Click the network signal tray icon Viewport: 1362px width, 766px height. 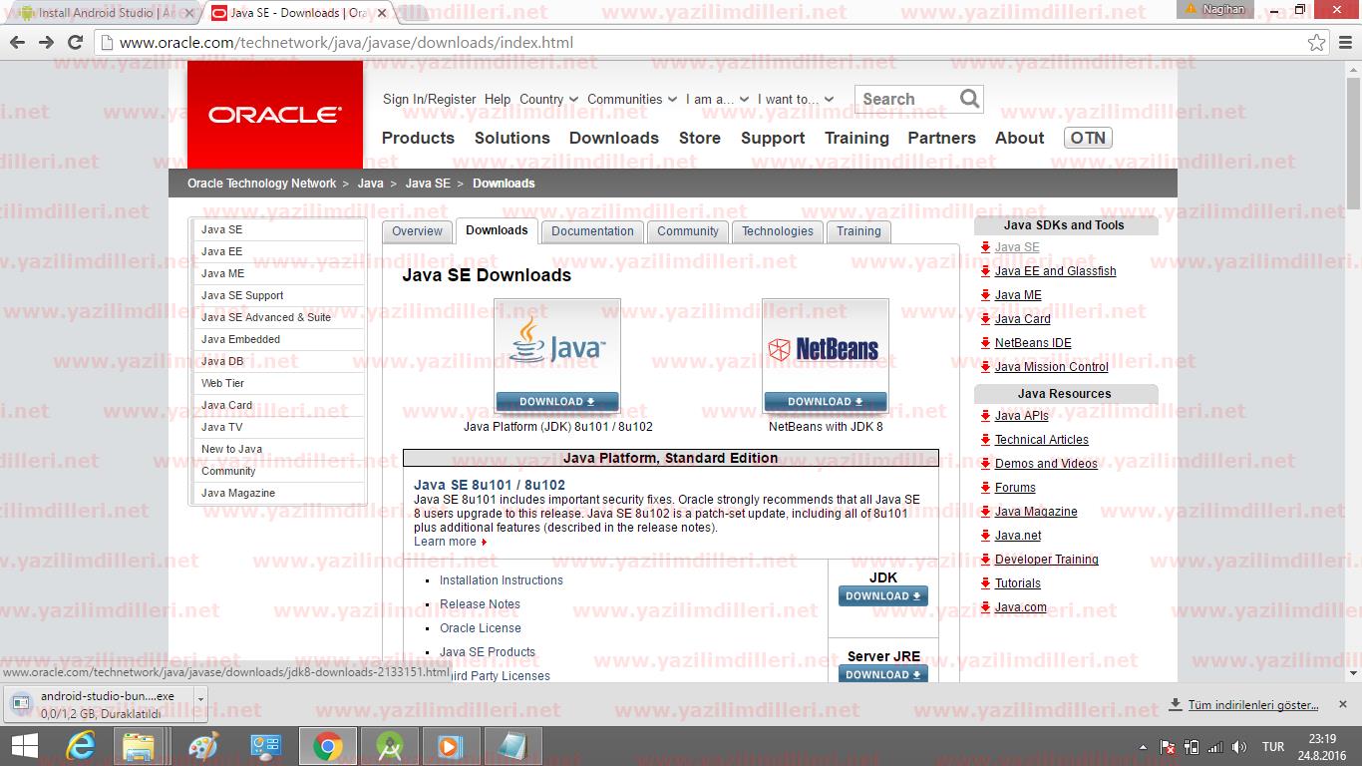pyautogui.click(x=1215, y=747)
